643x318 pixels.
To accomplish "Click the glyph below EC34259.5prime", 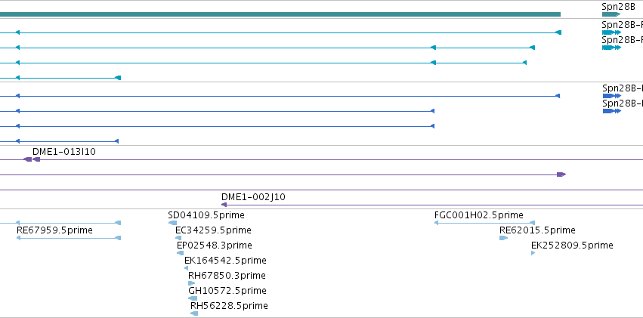I will pos(178,238).
